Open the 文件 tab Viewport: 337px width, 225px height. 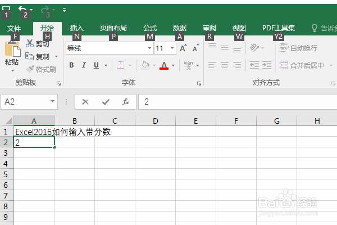(14, 28)
